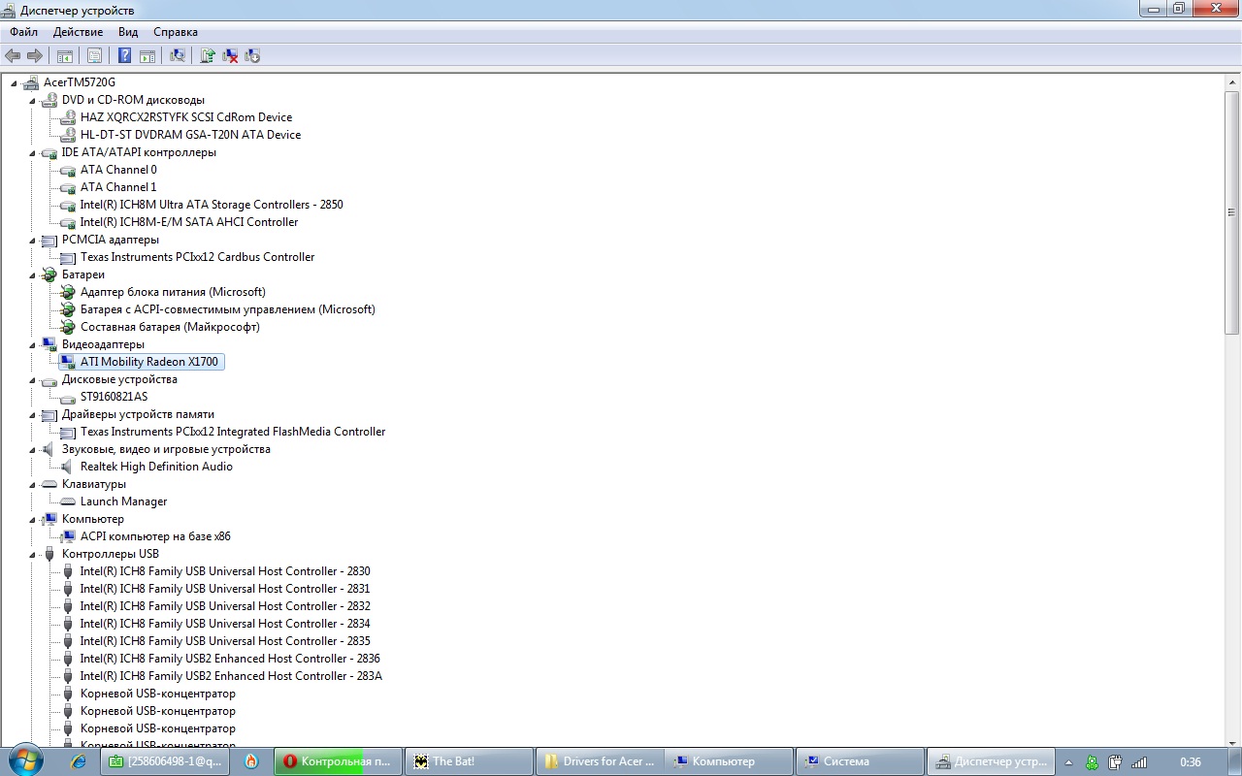The image size is (1242, 776).
Task: Select ATA Channel 1 entry
Action: coord(118,187)
